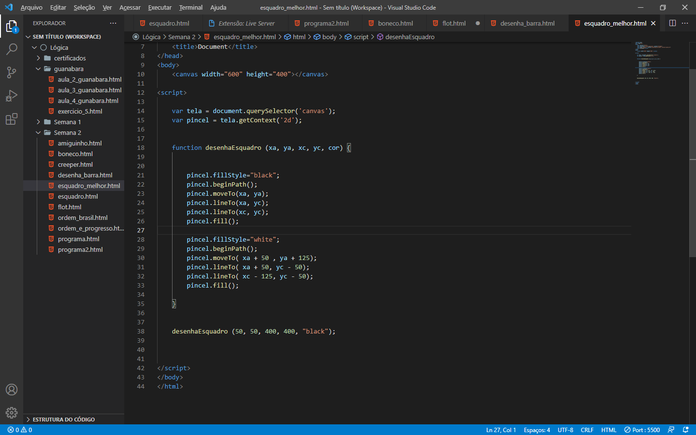Image resolution: width=696 pixels, height=435 pixels.
Task: Open feedback icon in status bar
Action: point(671,430)
